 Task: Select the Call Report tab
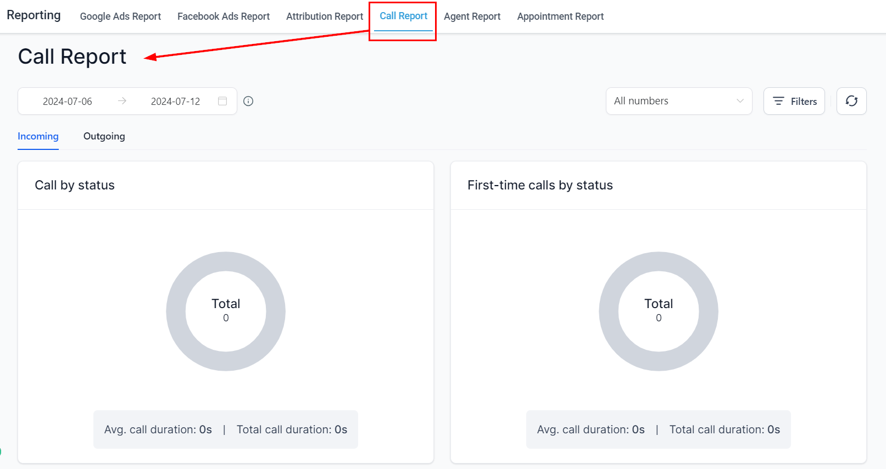pos(403,16)
